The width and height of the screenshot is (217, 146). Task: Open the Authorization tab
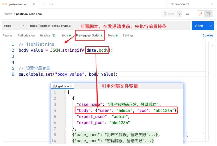[x=26, y=36]
